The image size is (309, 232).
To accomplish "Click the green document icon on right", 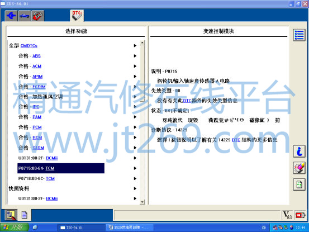I will tap(299, 184).
